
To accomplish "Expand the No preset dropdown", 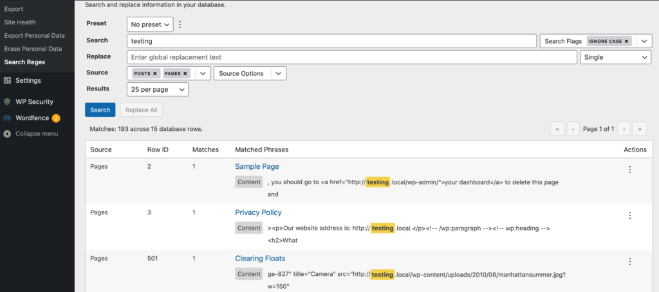I will point(150,24).
